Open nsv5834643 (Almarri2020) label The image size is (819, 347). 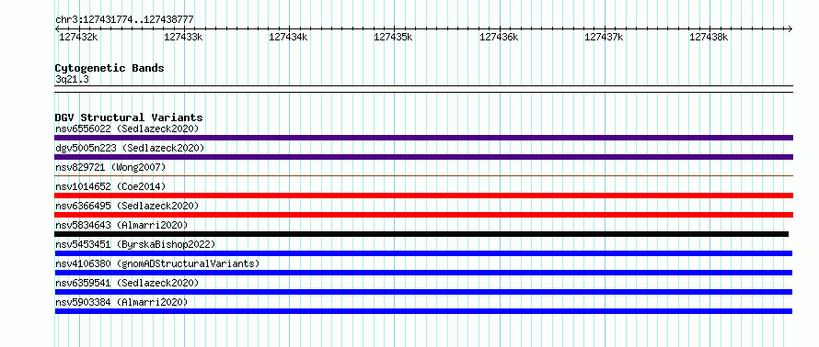click(121, 225)
